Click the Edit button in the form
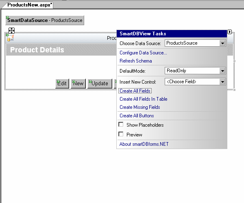Screen dimensions: 244x203 [x=62, y=84]
